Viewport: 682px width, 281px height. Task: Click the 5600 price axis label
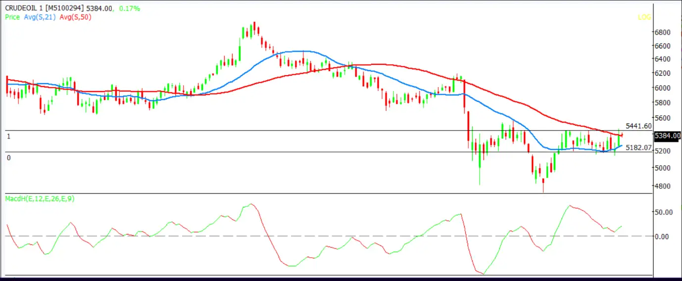click(662, 118)
